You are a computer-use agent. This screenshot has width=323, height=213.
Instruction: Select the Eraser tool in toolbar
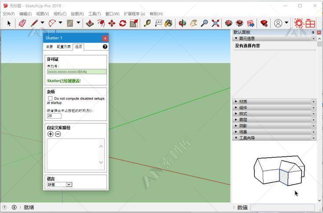click(22, 23)
